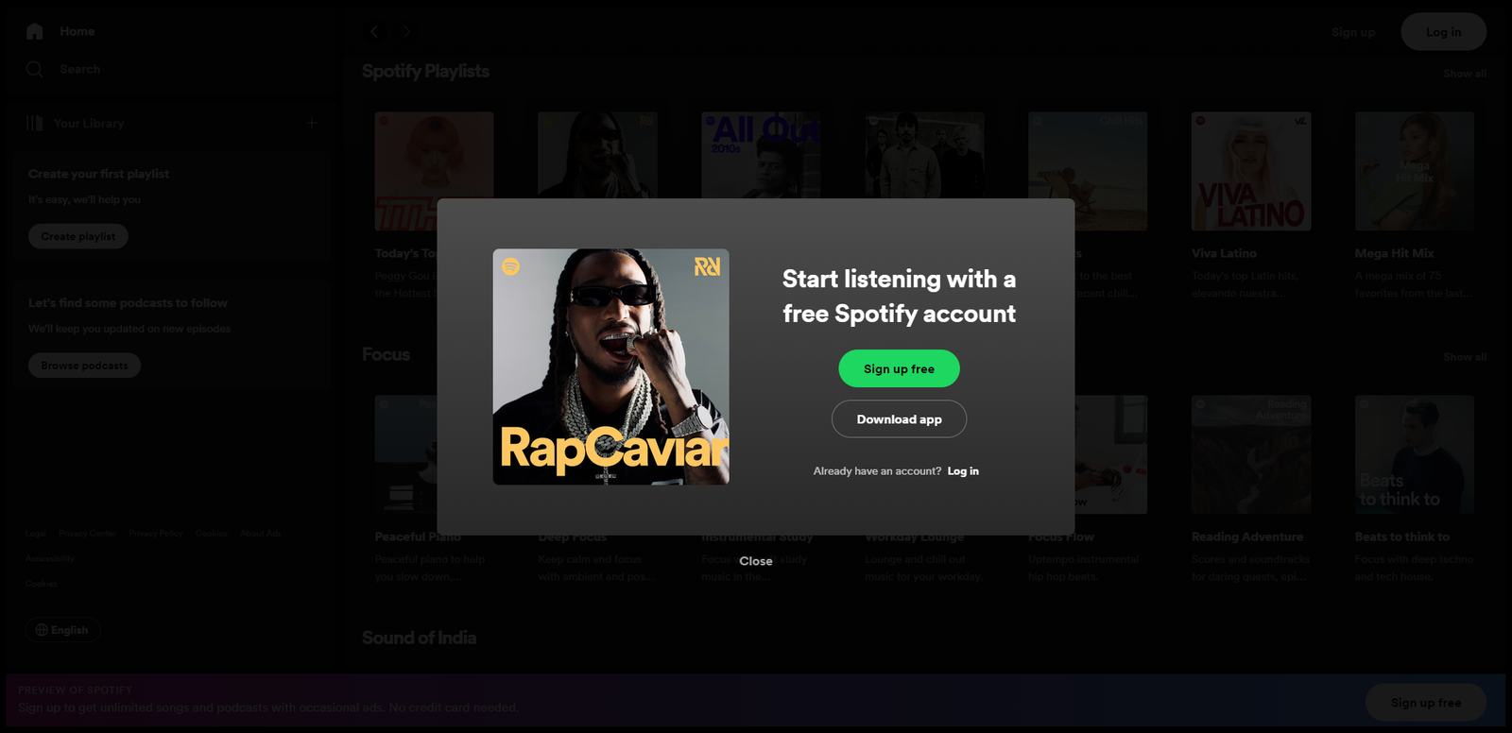
Task: Click the Log in button in top bar
Action: pos(1443,32)
